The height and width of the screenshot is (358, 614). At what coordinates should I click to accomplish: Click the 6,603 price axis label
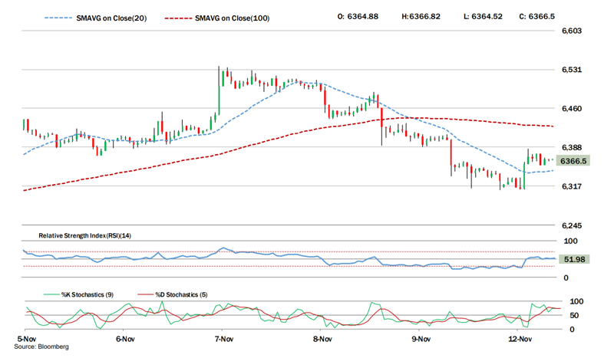(x=573, y=31)
